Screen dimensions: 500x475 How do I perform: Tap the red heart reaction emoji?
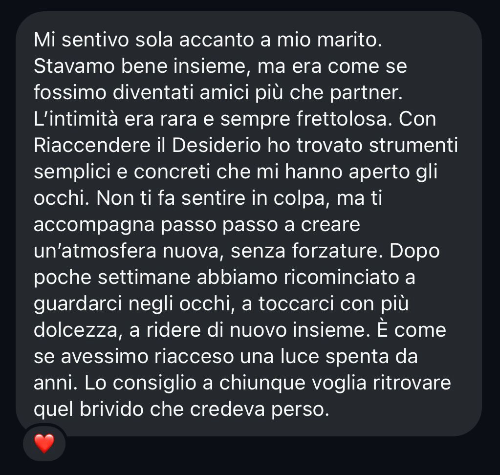coord(44,443)
